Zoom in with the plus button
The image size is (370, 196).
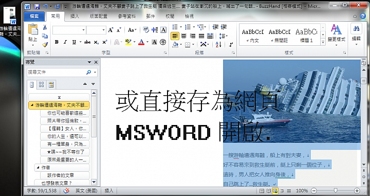click(x=357, y=191)
